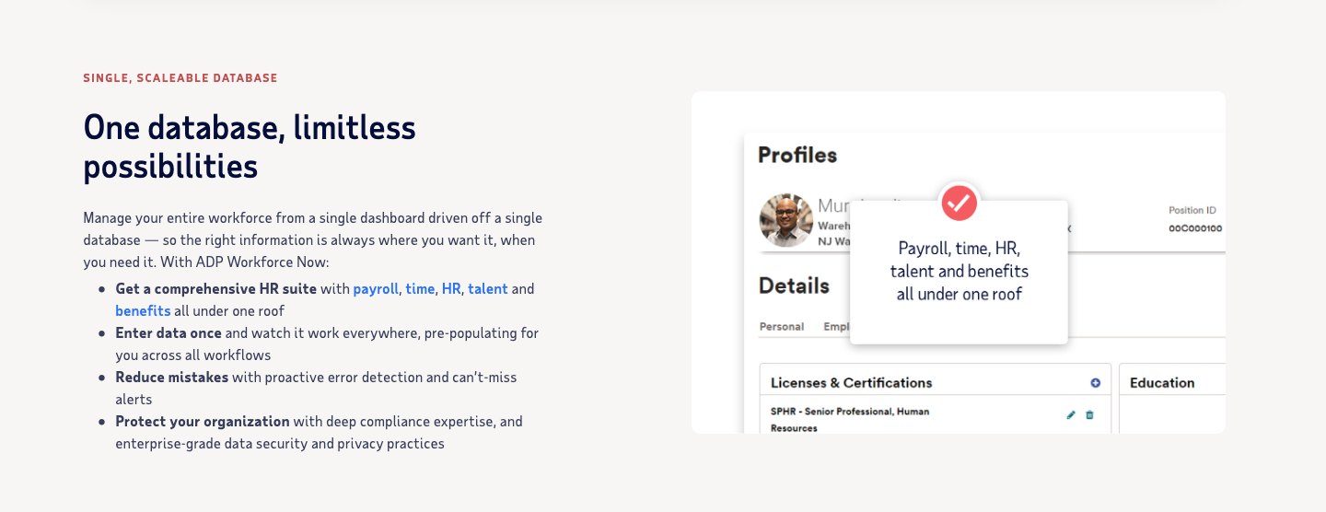Open the benefits link
The height and width of the screenshot is (512, 1326).
click(143, 311)
